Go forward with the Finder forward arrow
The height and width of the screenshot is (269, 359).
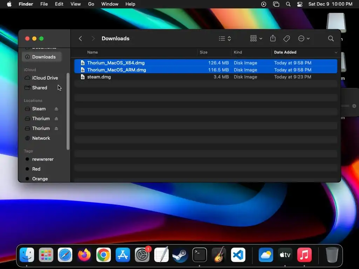pos(93,39)
